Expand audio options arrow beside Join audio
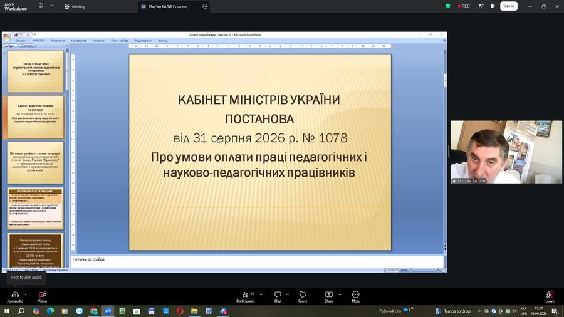The width and height of the screenshot is (564, 317). (x=24, y=294)
